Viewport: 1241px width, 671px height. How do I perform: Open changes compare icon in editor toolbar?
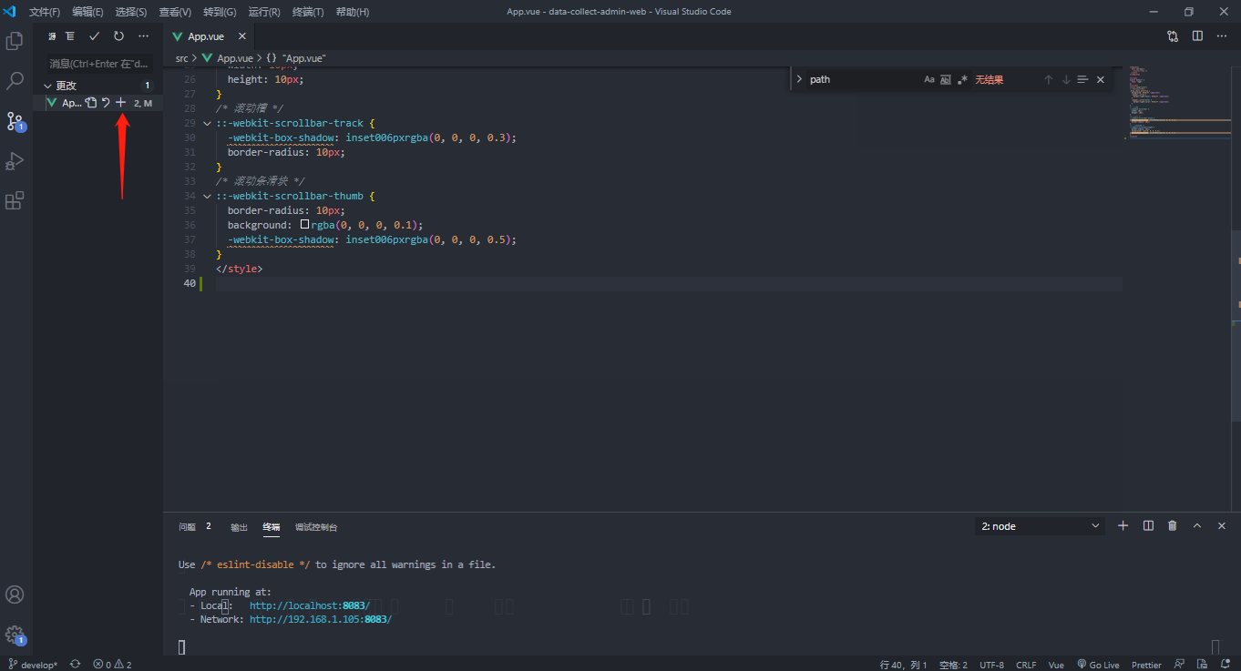coord(1173,36)
